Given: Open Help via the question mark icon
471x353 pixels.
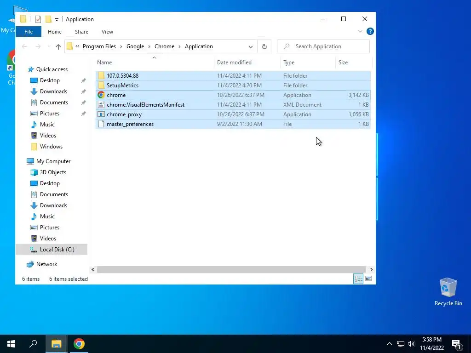Looking at the screenshot, I should tap(370, 31).
